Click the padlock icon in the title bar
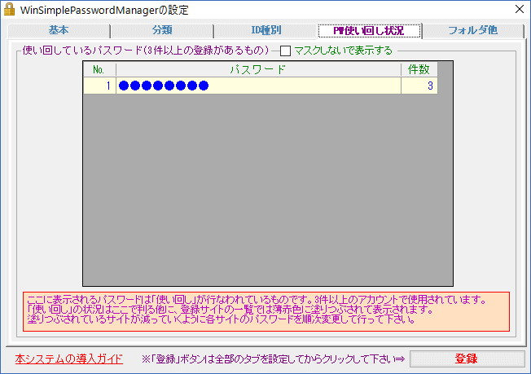Viewport: 531px width, 374px height. pos(9,10)
